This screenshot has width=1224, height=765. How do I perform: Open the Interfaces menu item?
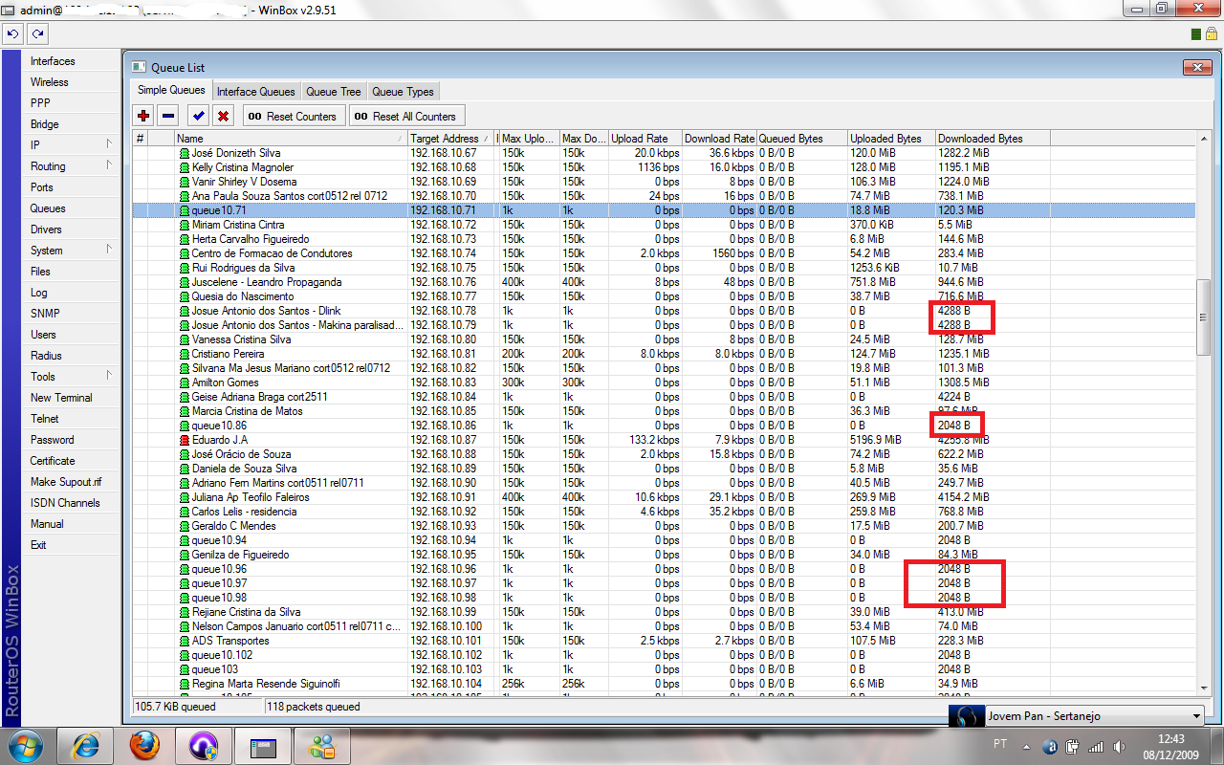click(x=53, y=61)
